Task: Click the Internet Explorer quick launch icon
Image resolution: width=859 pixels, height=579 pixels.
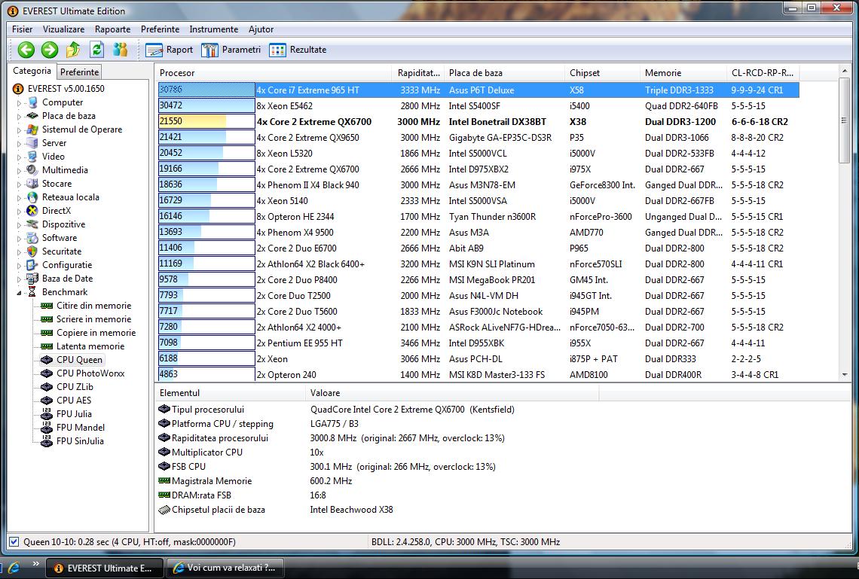Action: pyautogui.click(x=13, y=568)
